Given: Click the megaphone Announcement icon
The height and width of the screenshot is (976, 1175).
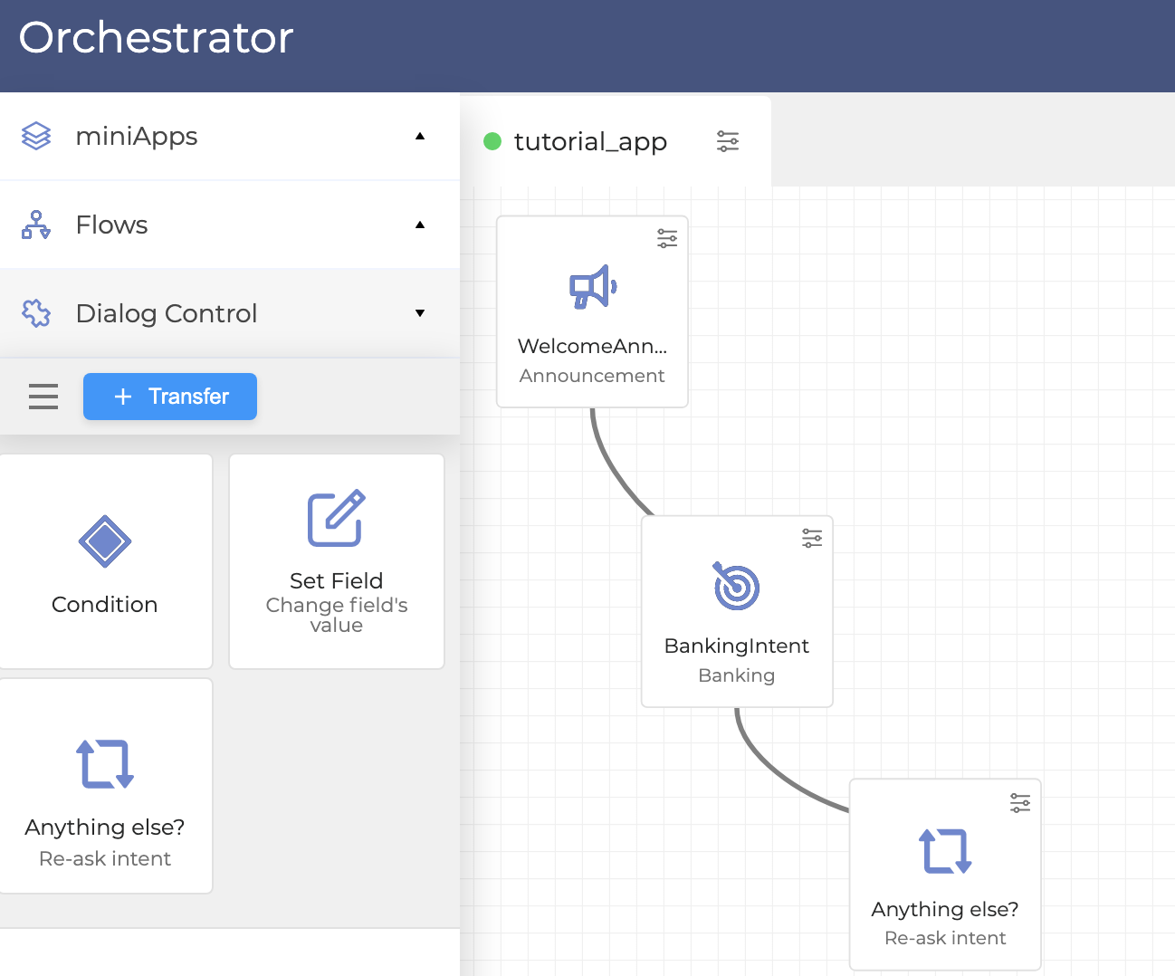Looking at the screenshot, I should (593, 288).
